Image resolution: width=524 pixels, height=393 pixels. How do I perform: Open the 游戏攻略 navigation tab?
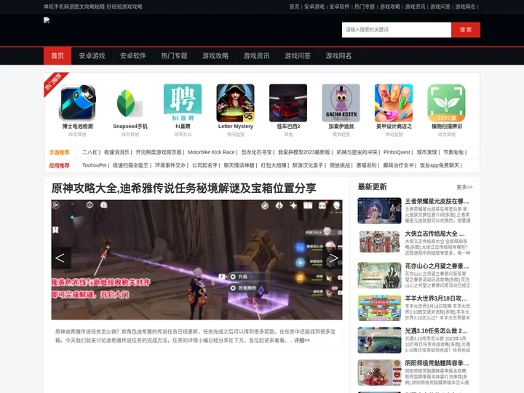(x=215, y=56)
